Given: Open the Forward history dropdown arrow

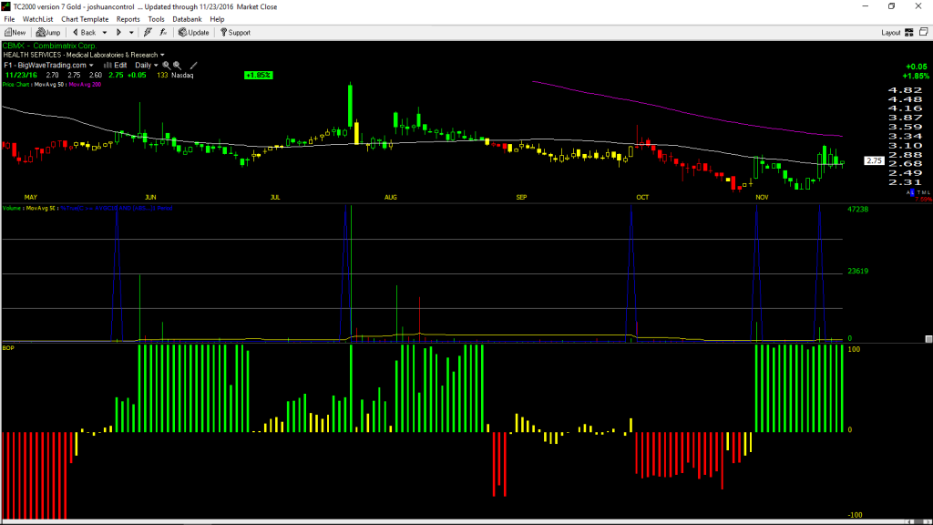Looking at the screenshot, I should [x=131, y=33].
